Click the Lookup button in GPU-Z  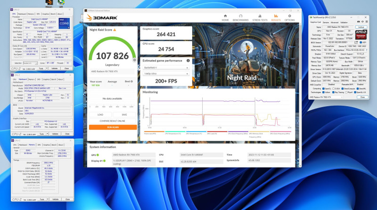(x=361, y=27)
